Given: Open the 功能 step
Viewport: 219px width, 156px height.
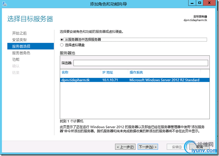Looking at the screenshot, I should click(16, 59).
